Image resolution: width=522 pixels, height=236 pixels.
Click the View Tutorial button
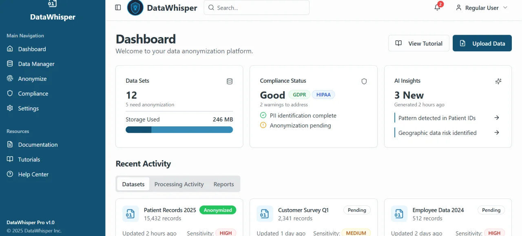point(419,43)
